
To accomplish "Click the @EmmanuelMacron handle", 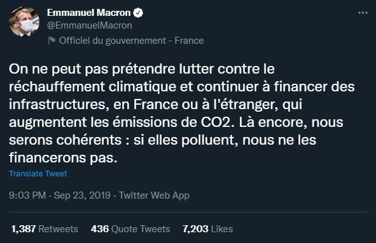I will click(x=90, y=25).
